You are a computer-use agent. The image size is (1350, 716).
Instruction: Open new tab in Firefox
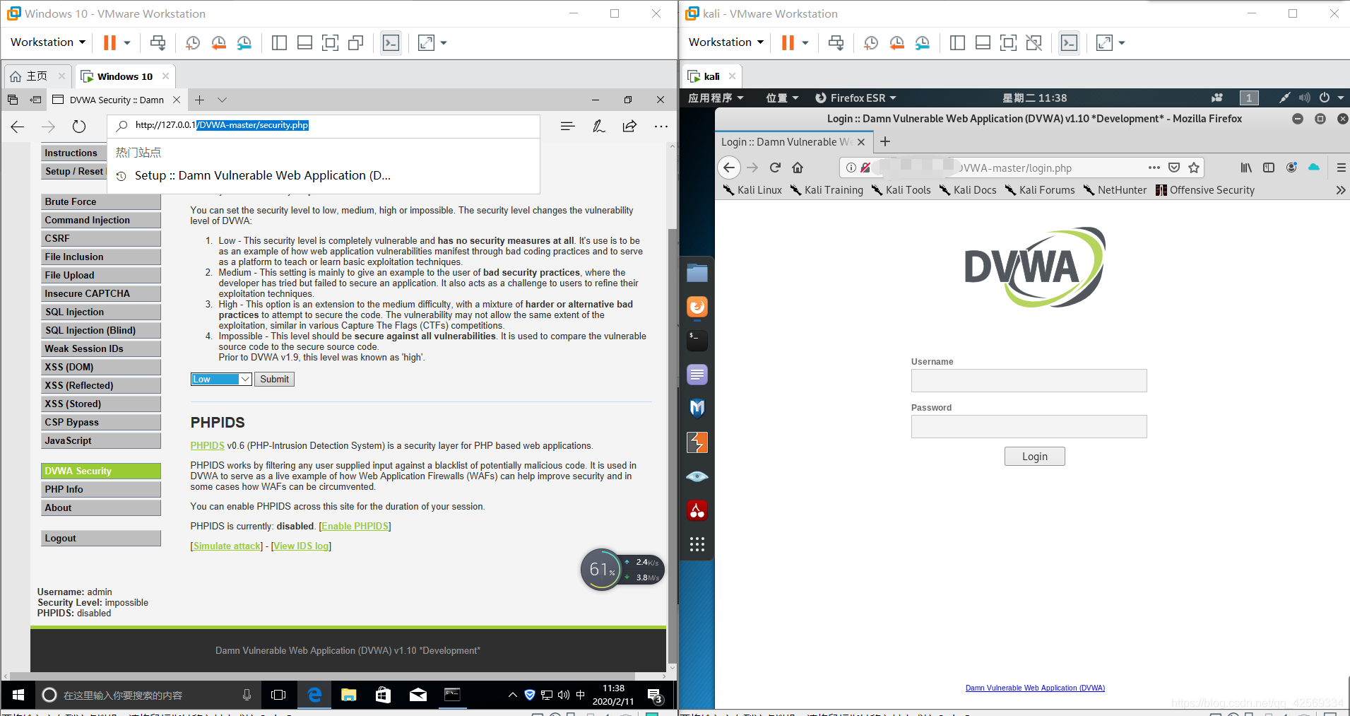[x=885, y=141]
